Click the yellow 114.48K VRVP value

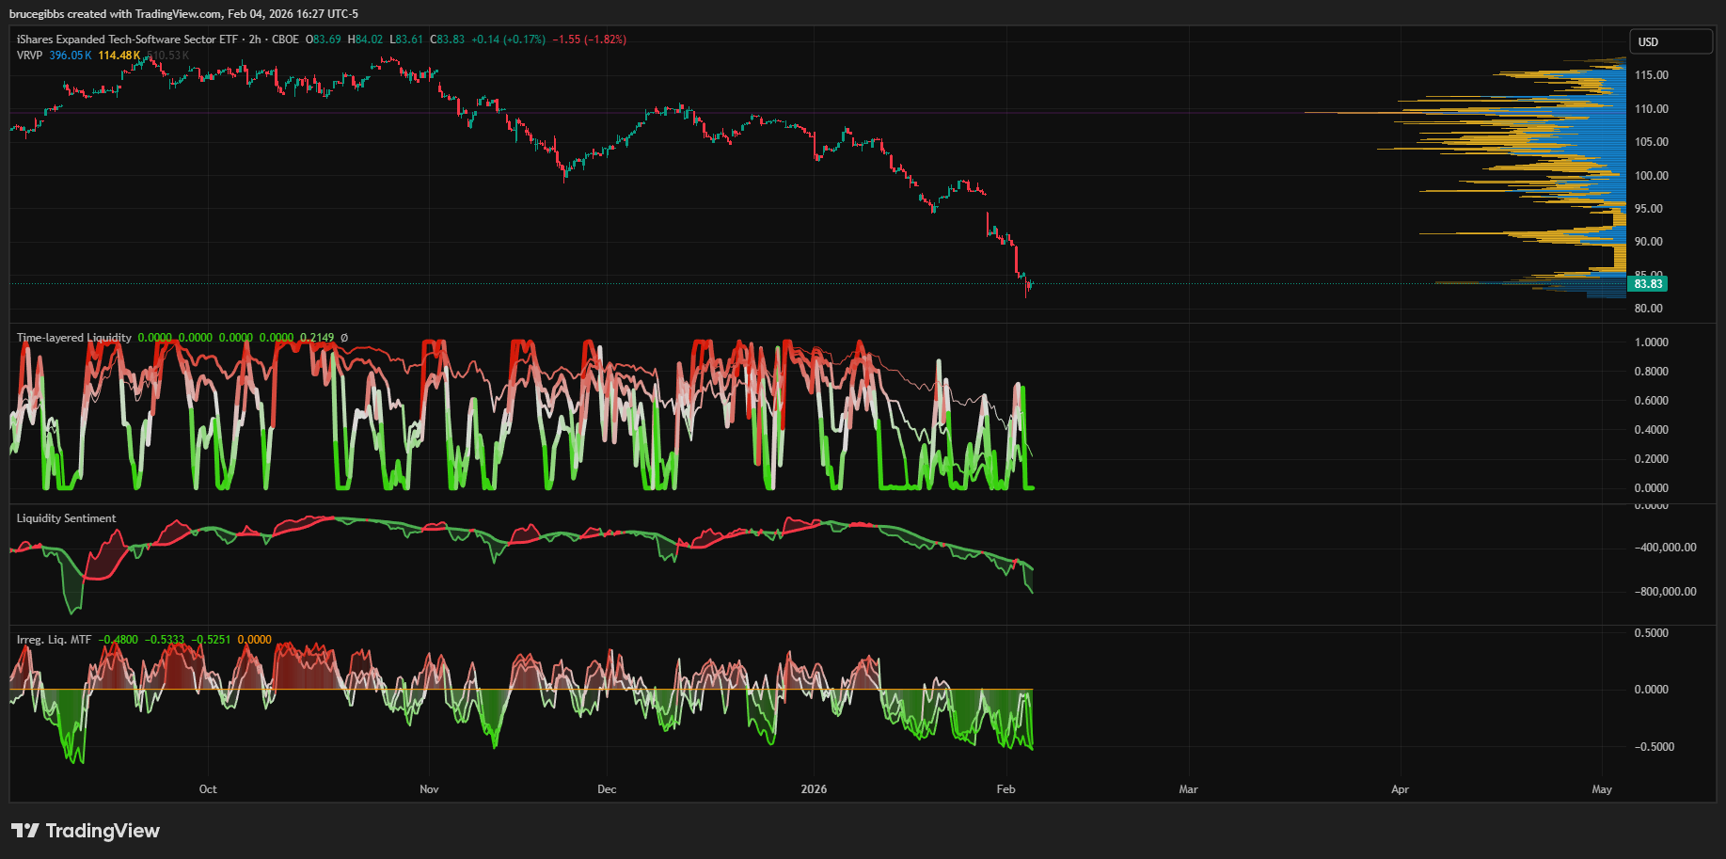coord(119,56)
